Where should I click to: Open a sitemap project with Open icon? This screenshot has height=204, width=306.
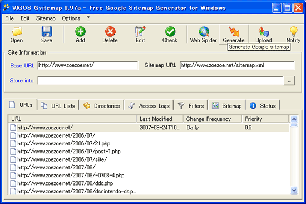(x=17, y=35)
